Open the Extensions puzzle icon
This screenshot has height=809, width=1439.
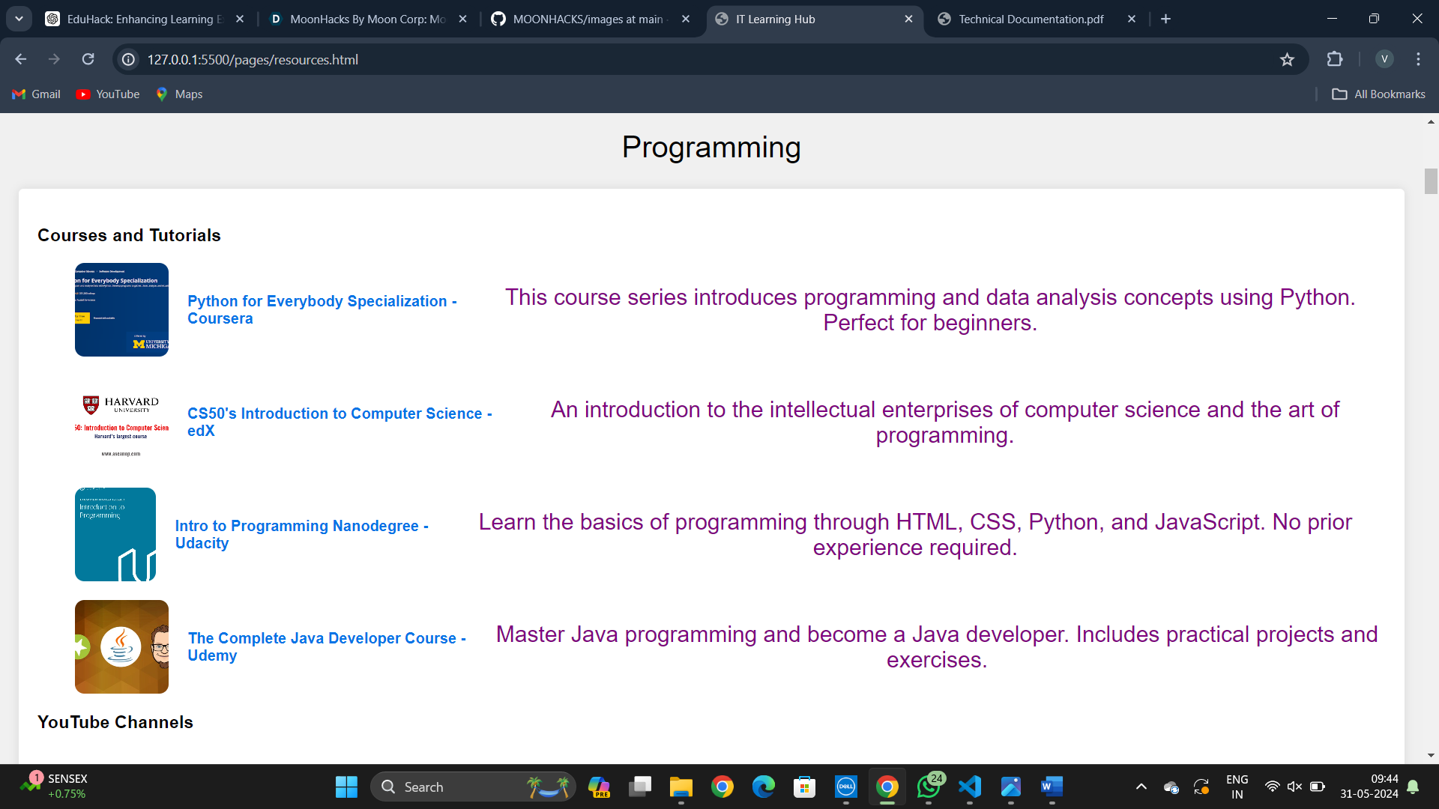click(1335, 59)
